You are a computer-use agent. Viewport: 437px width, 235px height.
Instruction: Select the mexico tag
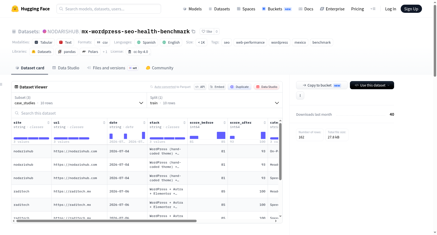(x=300, y=42)
